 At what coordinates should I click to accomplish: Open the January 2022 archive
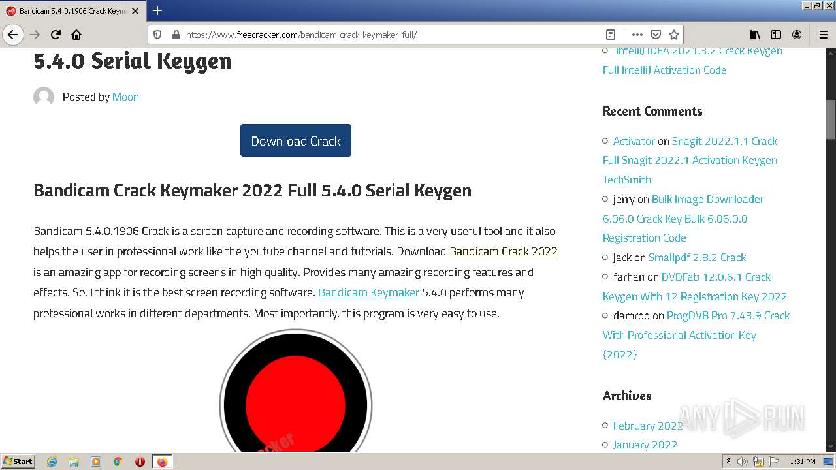[x=645, y=445]
